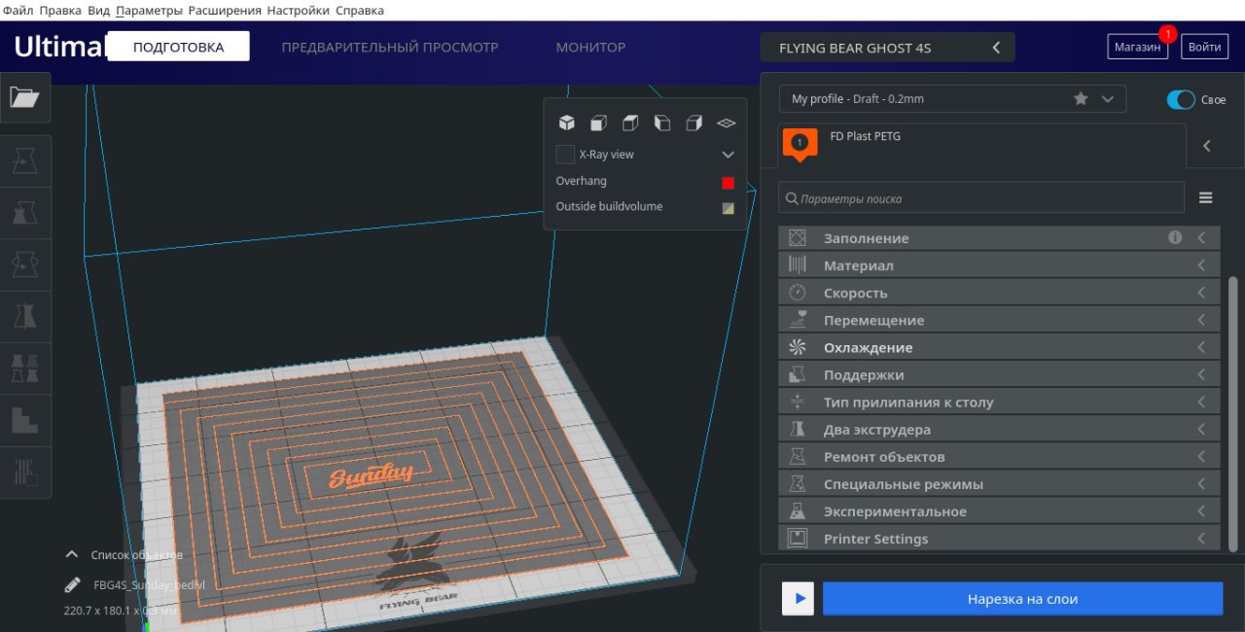Image resolution: width=1245 pixels, height=632 pixels.
Task: Focus the Параметры поиска search field
Action: (981, 197)
